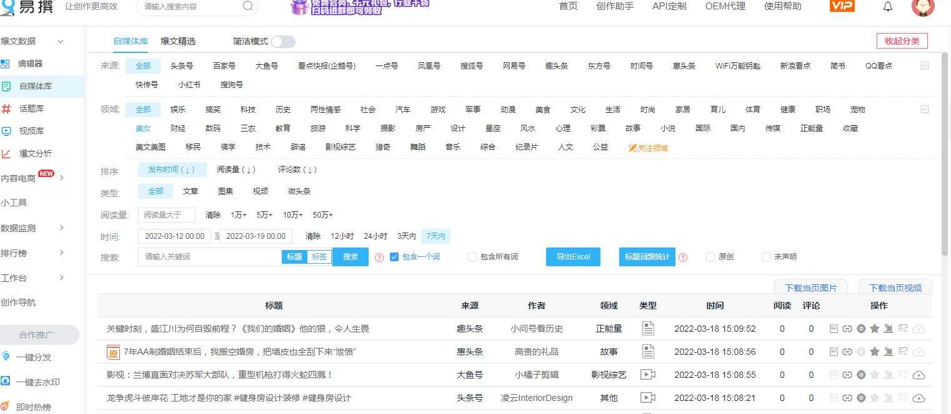This screenshot has height=414, width=951.
Task: Filter source by 头条号
Action: pyautogui.click(x=182, y=65)
